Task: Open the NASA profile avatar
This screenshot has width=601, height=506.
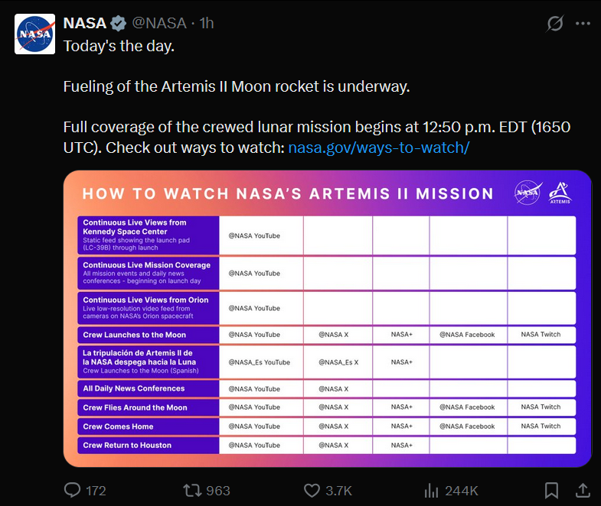Action: pyautogui.click(x=35, y=34)
